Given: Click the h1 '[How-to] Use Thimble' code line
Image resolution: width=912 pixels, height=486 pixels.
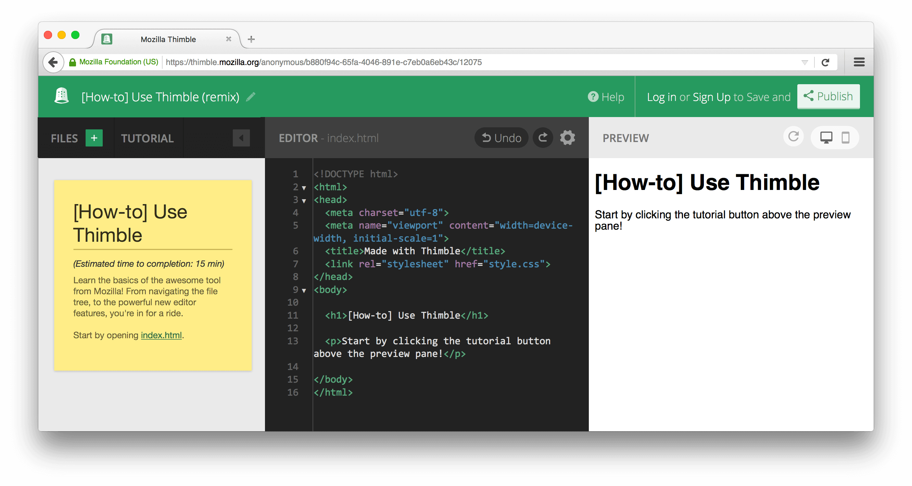Looking at the screenshot, I should point(406,315).
